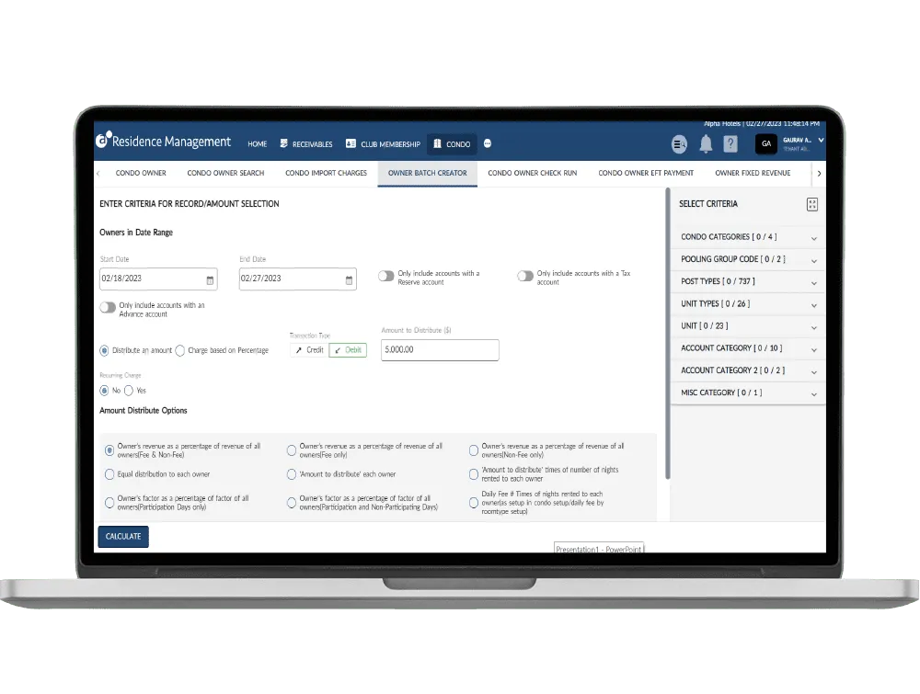Toggle only include accounts with Tax account
The height and width of the screenshot is (694, 920).
click(525, 276)
